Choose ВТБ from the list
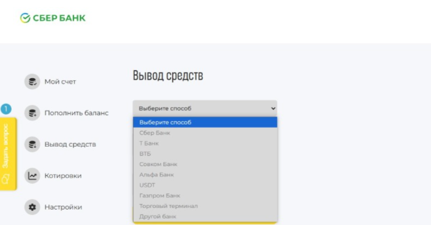The height and width of the screenshot is (225, 431). (x=205, y=153)
